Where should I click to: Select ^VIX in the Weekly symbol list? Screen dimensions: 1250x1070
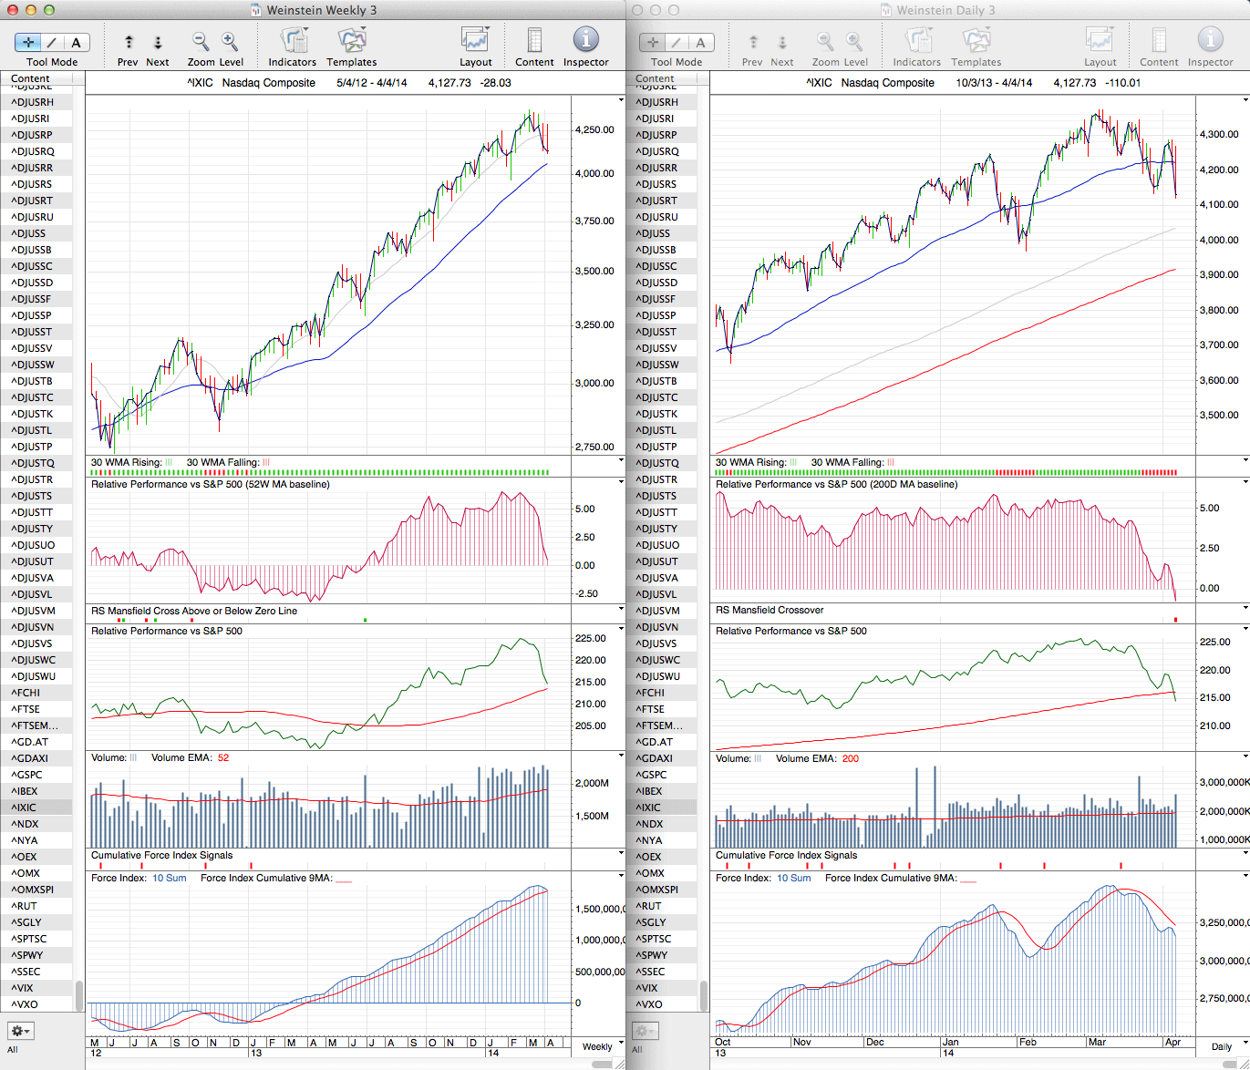[x=22, y=988]
